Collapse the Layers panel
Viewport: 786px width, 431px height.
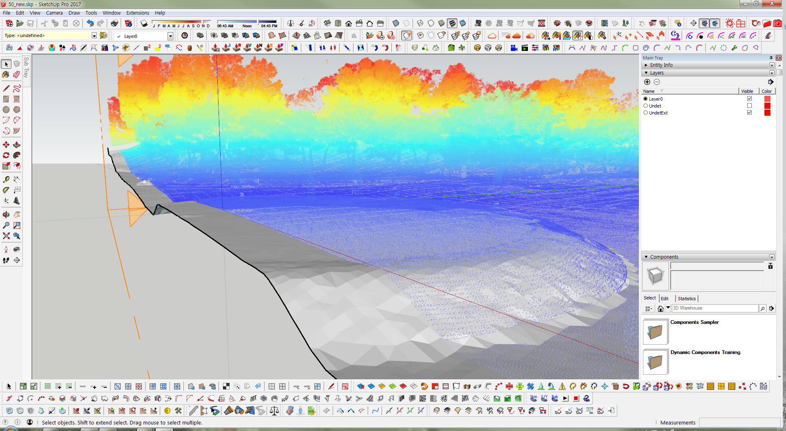[646, 73]
